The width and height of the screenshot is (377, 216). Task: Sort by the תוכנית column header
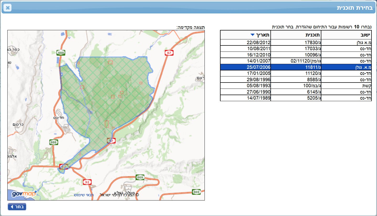(x=296, y=35)
